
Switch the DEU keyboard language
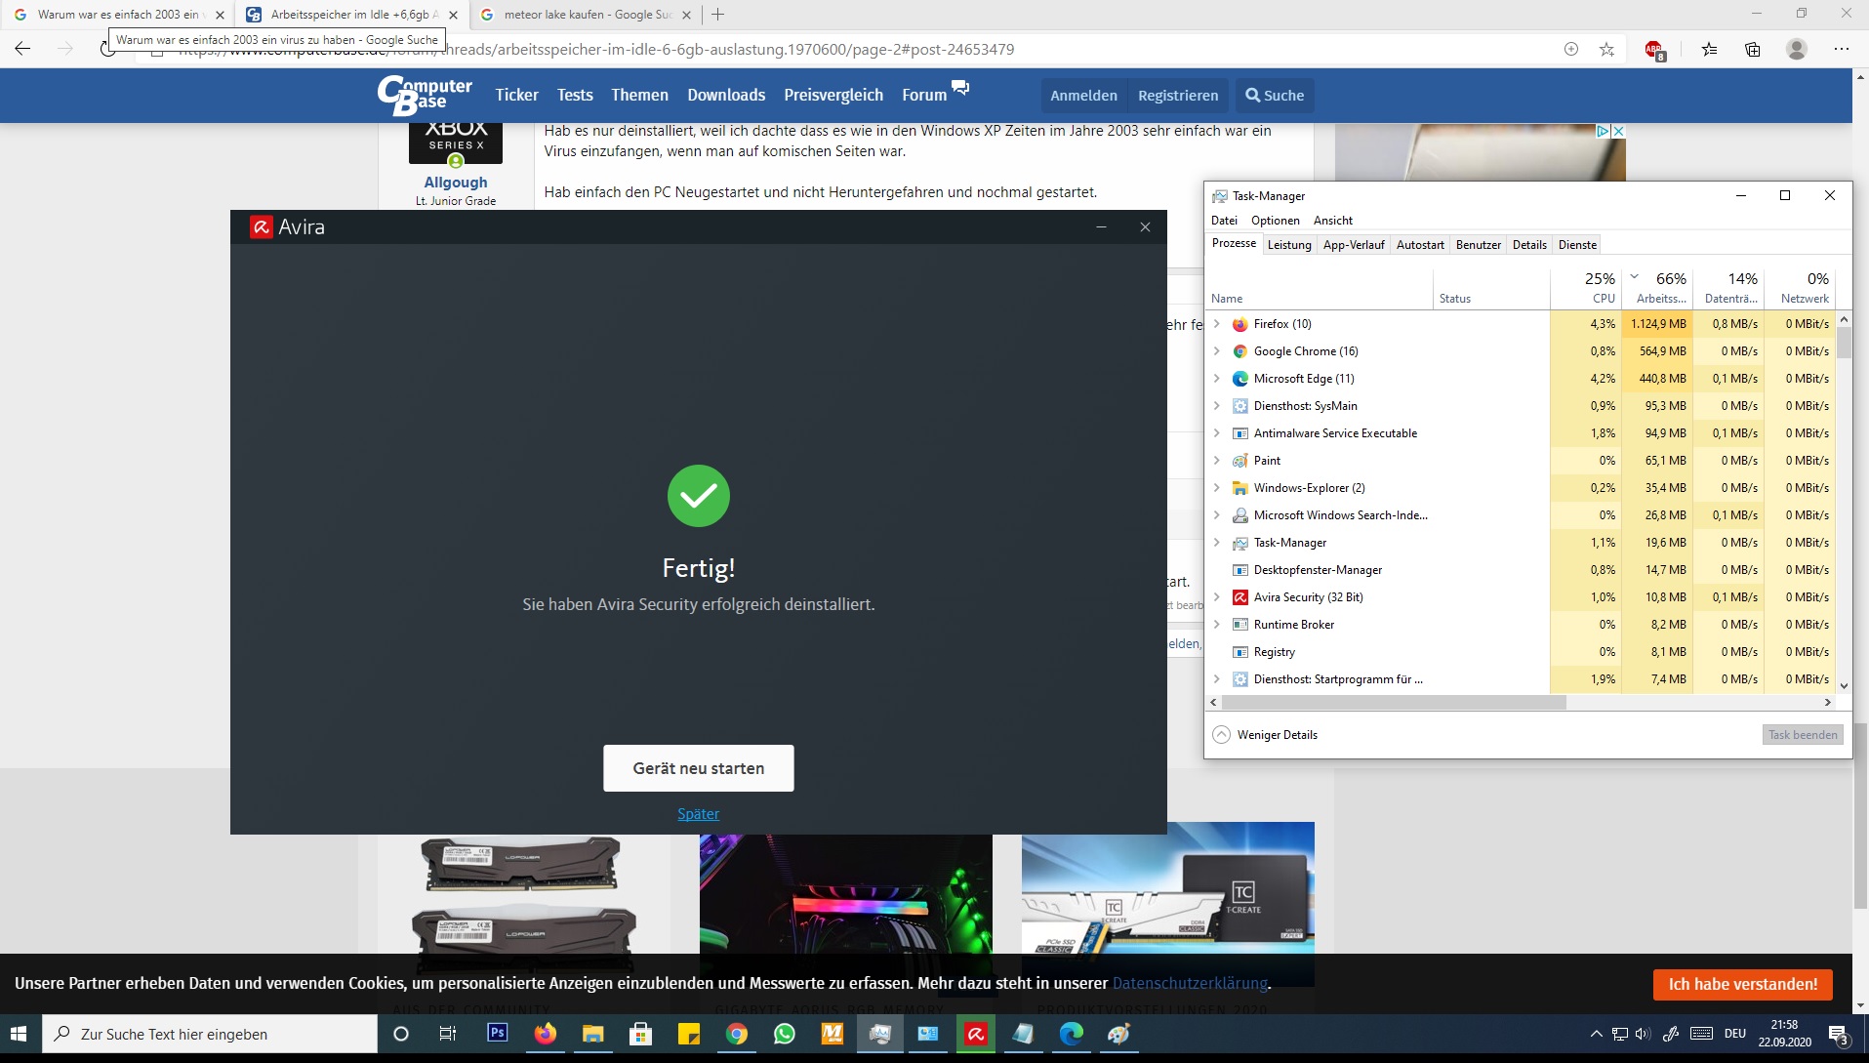tap(1736, 1034)
